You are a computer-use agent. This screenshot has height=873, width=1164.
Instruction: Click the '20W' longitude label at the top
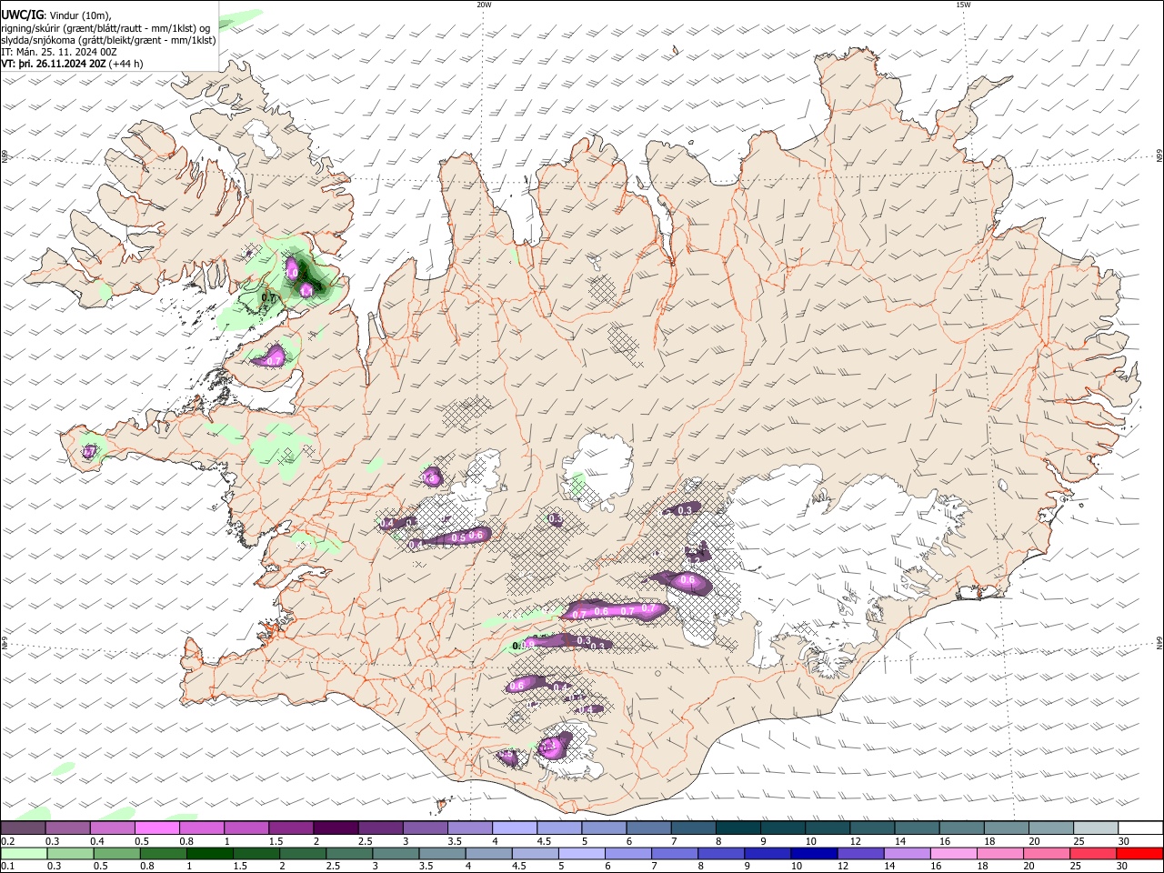point(484,5)
